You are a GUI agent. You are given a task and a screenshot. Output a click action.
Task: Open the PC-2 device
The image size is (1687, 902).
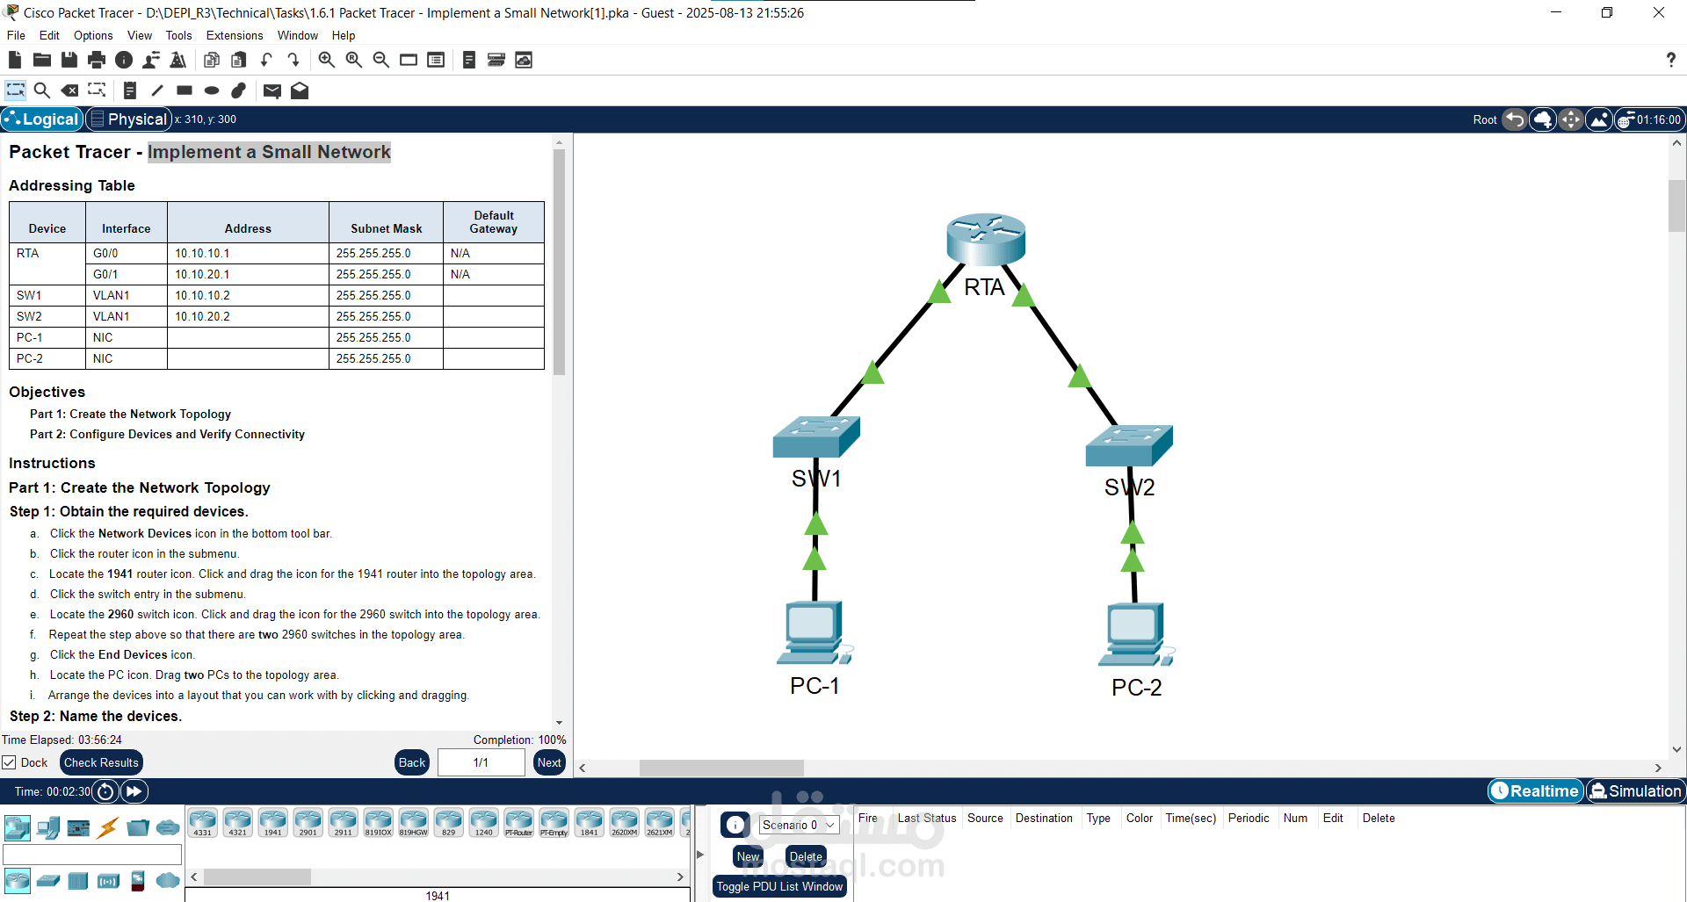click(1136, 634)
